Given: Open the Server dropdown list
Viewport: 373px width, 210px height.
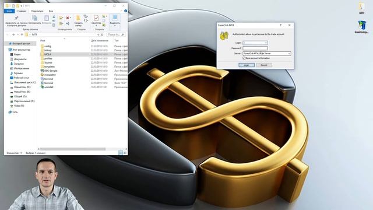Looking at the screenshot, I should 289,54.
